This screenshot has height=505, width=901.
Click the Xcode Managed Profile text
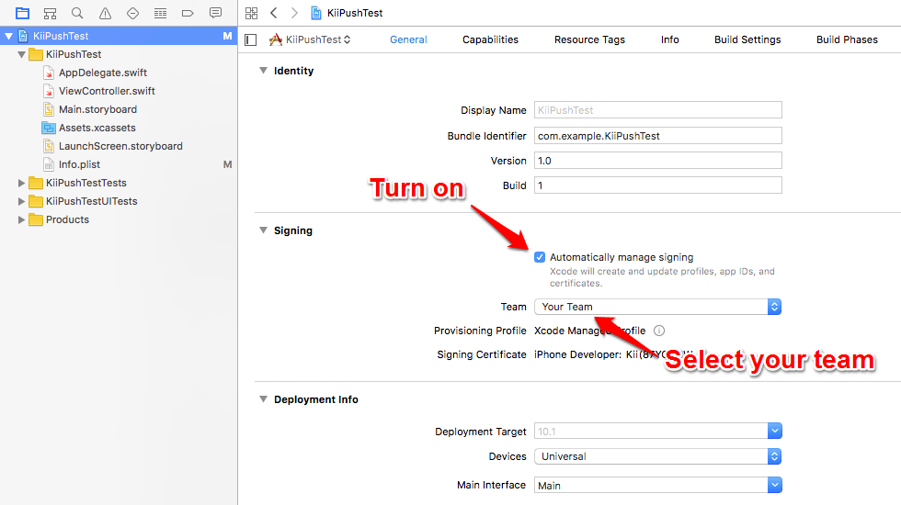click(x=589, y=331)
